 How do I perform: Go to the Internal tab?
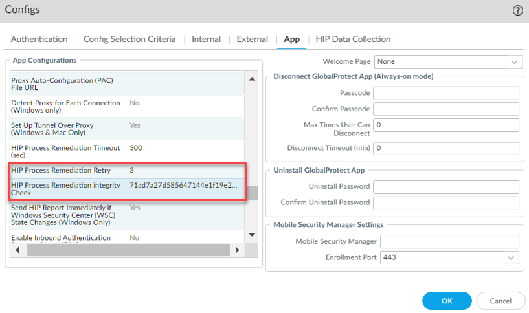click(206, 39)
